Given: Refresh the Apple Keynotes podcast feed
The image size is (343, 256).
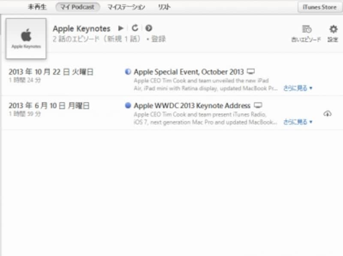Looking at the screenshot, I should point(135,28).
